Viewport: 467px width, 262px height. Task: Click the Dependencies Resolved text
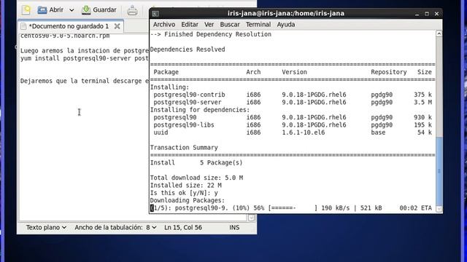pos(188,49)
